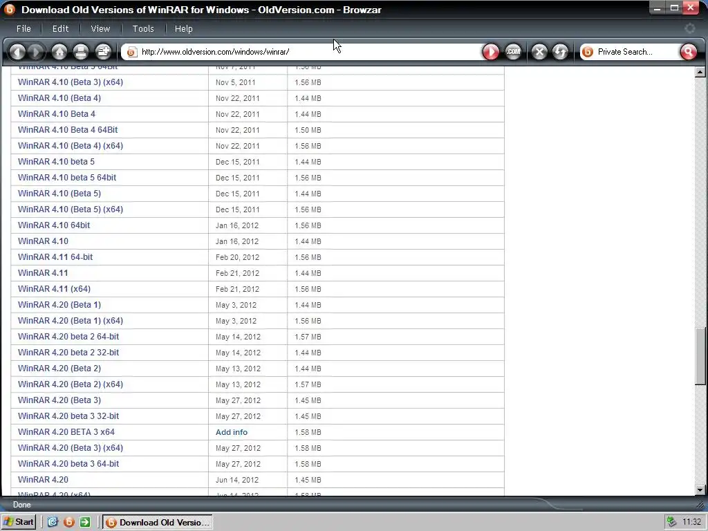Click the scrollbar up arrow
The height and width of the screenshot is (531, 708).
tap(700, 72)
